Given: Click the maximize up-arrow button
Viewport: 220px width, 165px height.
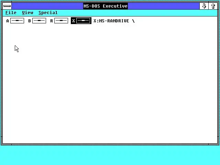Looking at the screenshot, I should tap(213, 6).
